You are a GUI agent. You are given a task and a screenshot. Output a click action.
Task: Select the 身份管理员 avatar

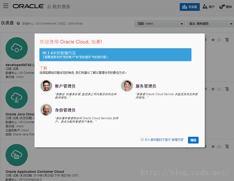coord(46,110)
